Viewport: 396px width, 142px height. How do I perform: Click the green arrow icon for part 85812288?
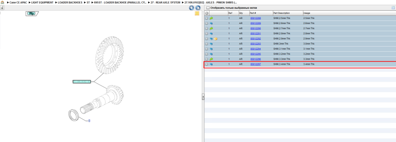click(x=211, y=18)
